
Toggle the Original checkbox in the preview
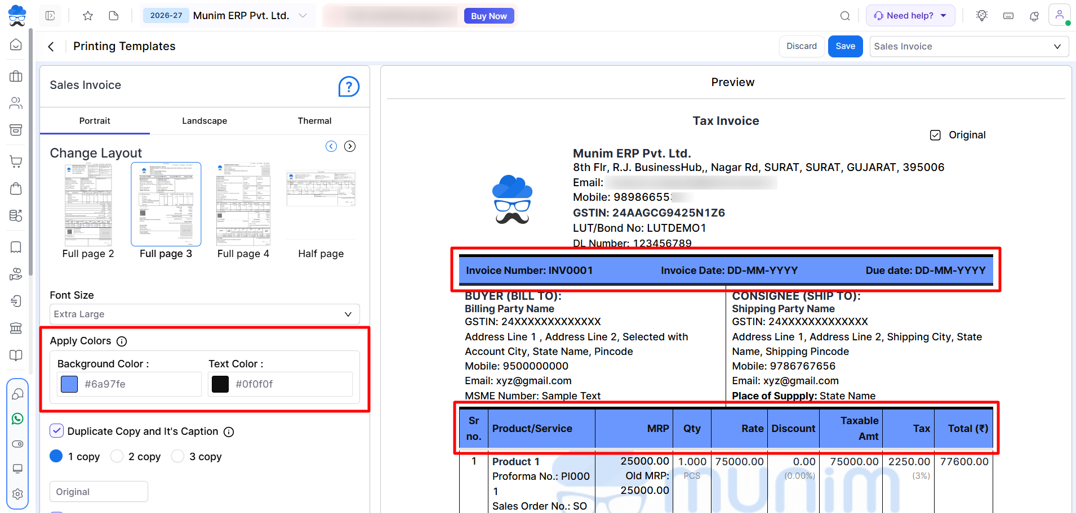tap(935, 135)
